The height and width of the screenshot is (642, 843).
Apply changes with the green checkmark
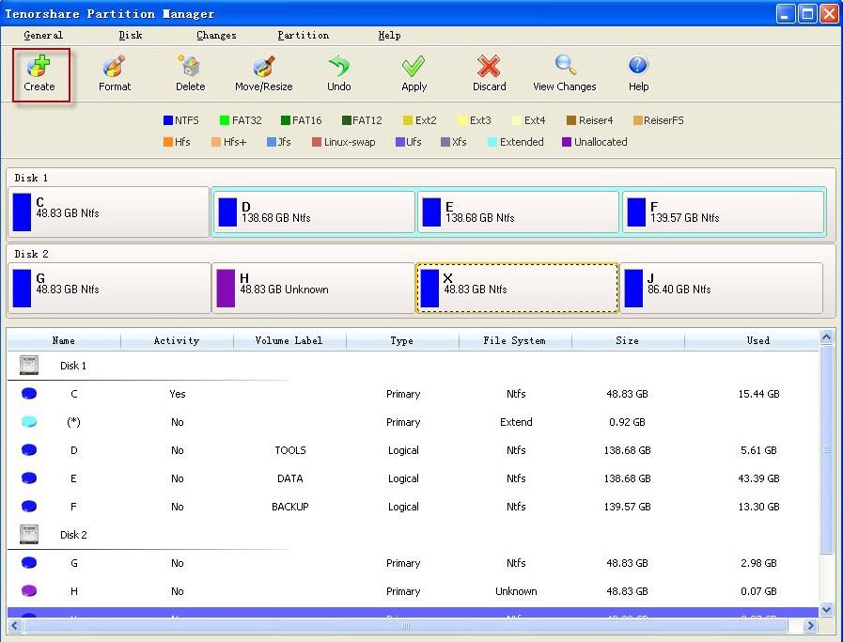(x=414, y=66)
